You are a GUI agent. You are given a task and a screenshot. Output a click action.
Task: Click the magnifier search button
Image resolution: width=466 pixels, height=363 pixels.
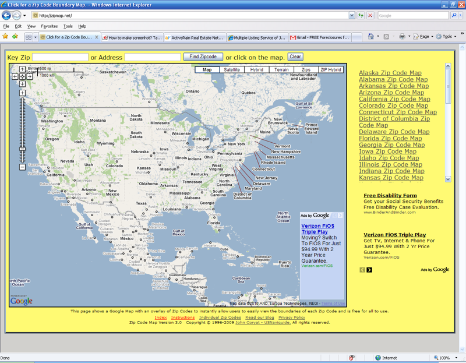tap(454, 16)
